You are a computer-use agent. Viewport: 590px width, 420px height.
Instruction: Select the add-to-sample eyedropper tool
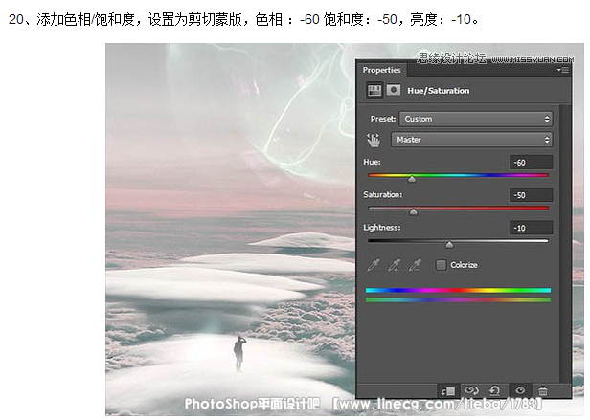pos(393,264)
